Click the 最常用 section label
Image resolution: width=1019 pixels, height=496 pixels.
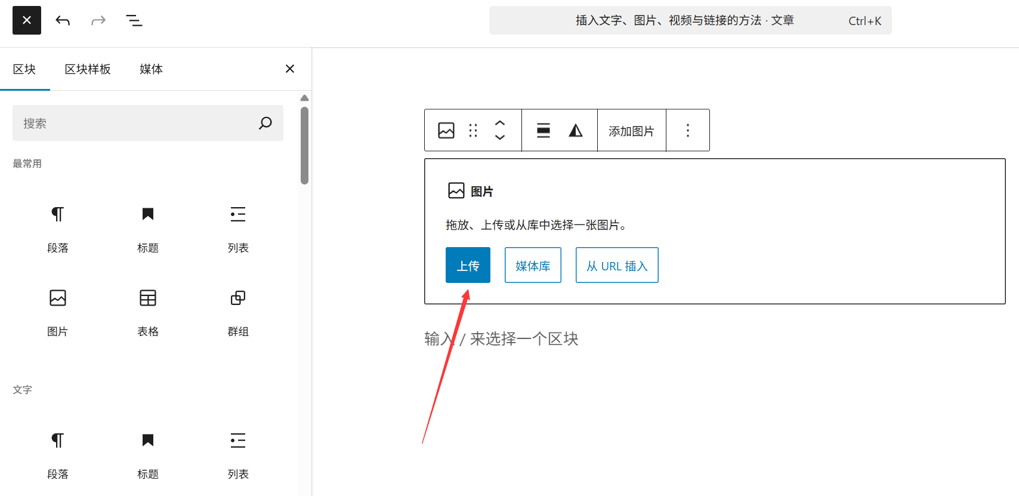(27, 164)
